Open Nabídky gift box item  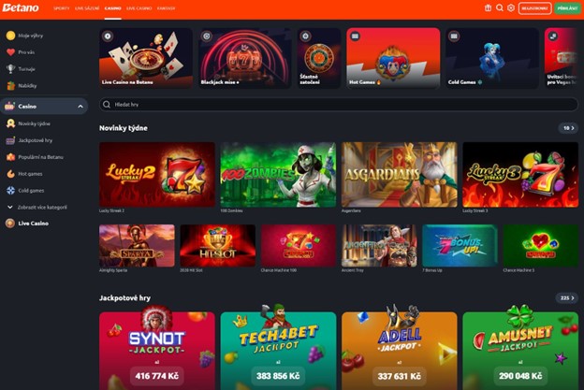22,86
